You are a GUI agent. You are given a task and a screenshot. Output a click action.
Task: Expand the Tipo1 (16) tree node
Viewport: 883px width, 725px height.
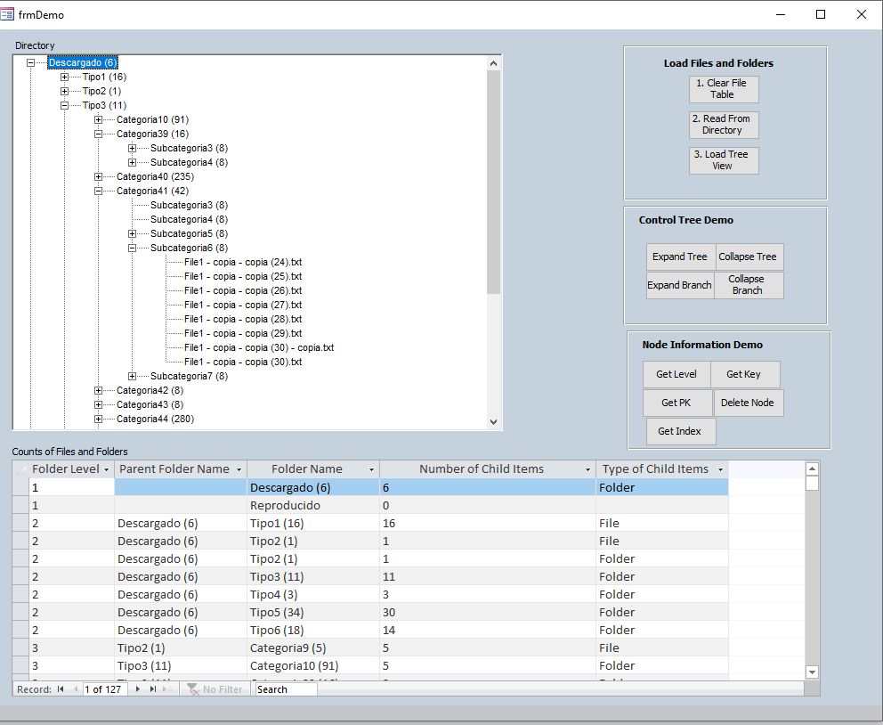[64, 77]
